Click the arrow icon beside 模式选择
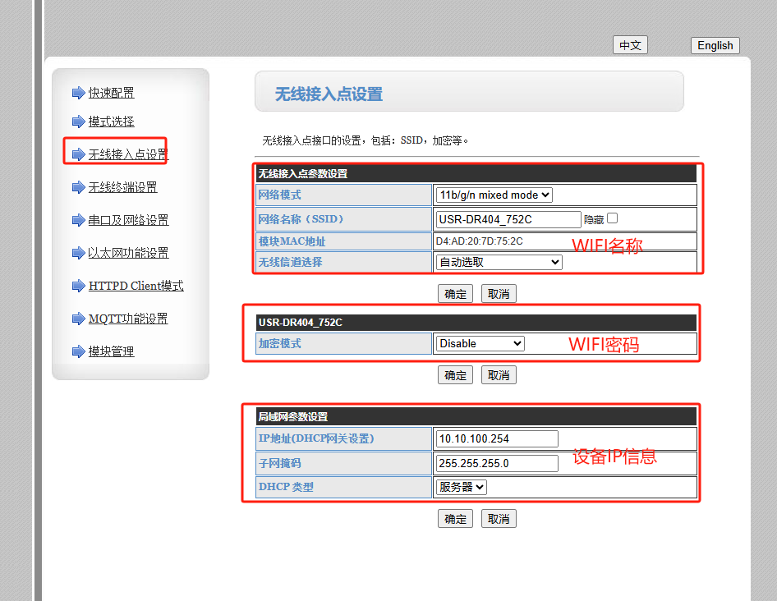Screen dimensions: 777x601 click(78, 122)
